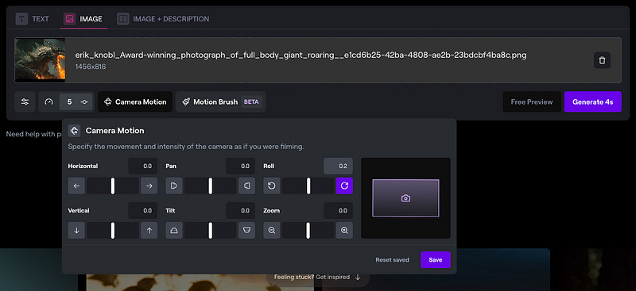Click the Horizontal value field 0.0
Viewport: 636px width, 291px height.
point(143,166)
